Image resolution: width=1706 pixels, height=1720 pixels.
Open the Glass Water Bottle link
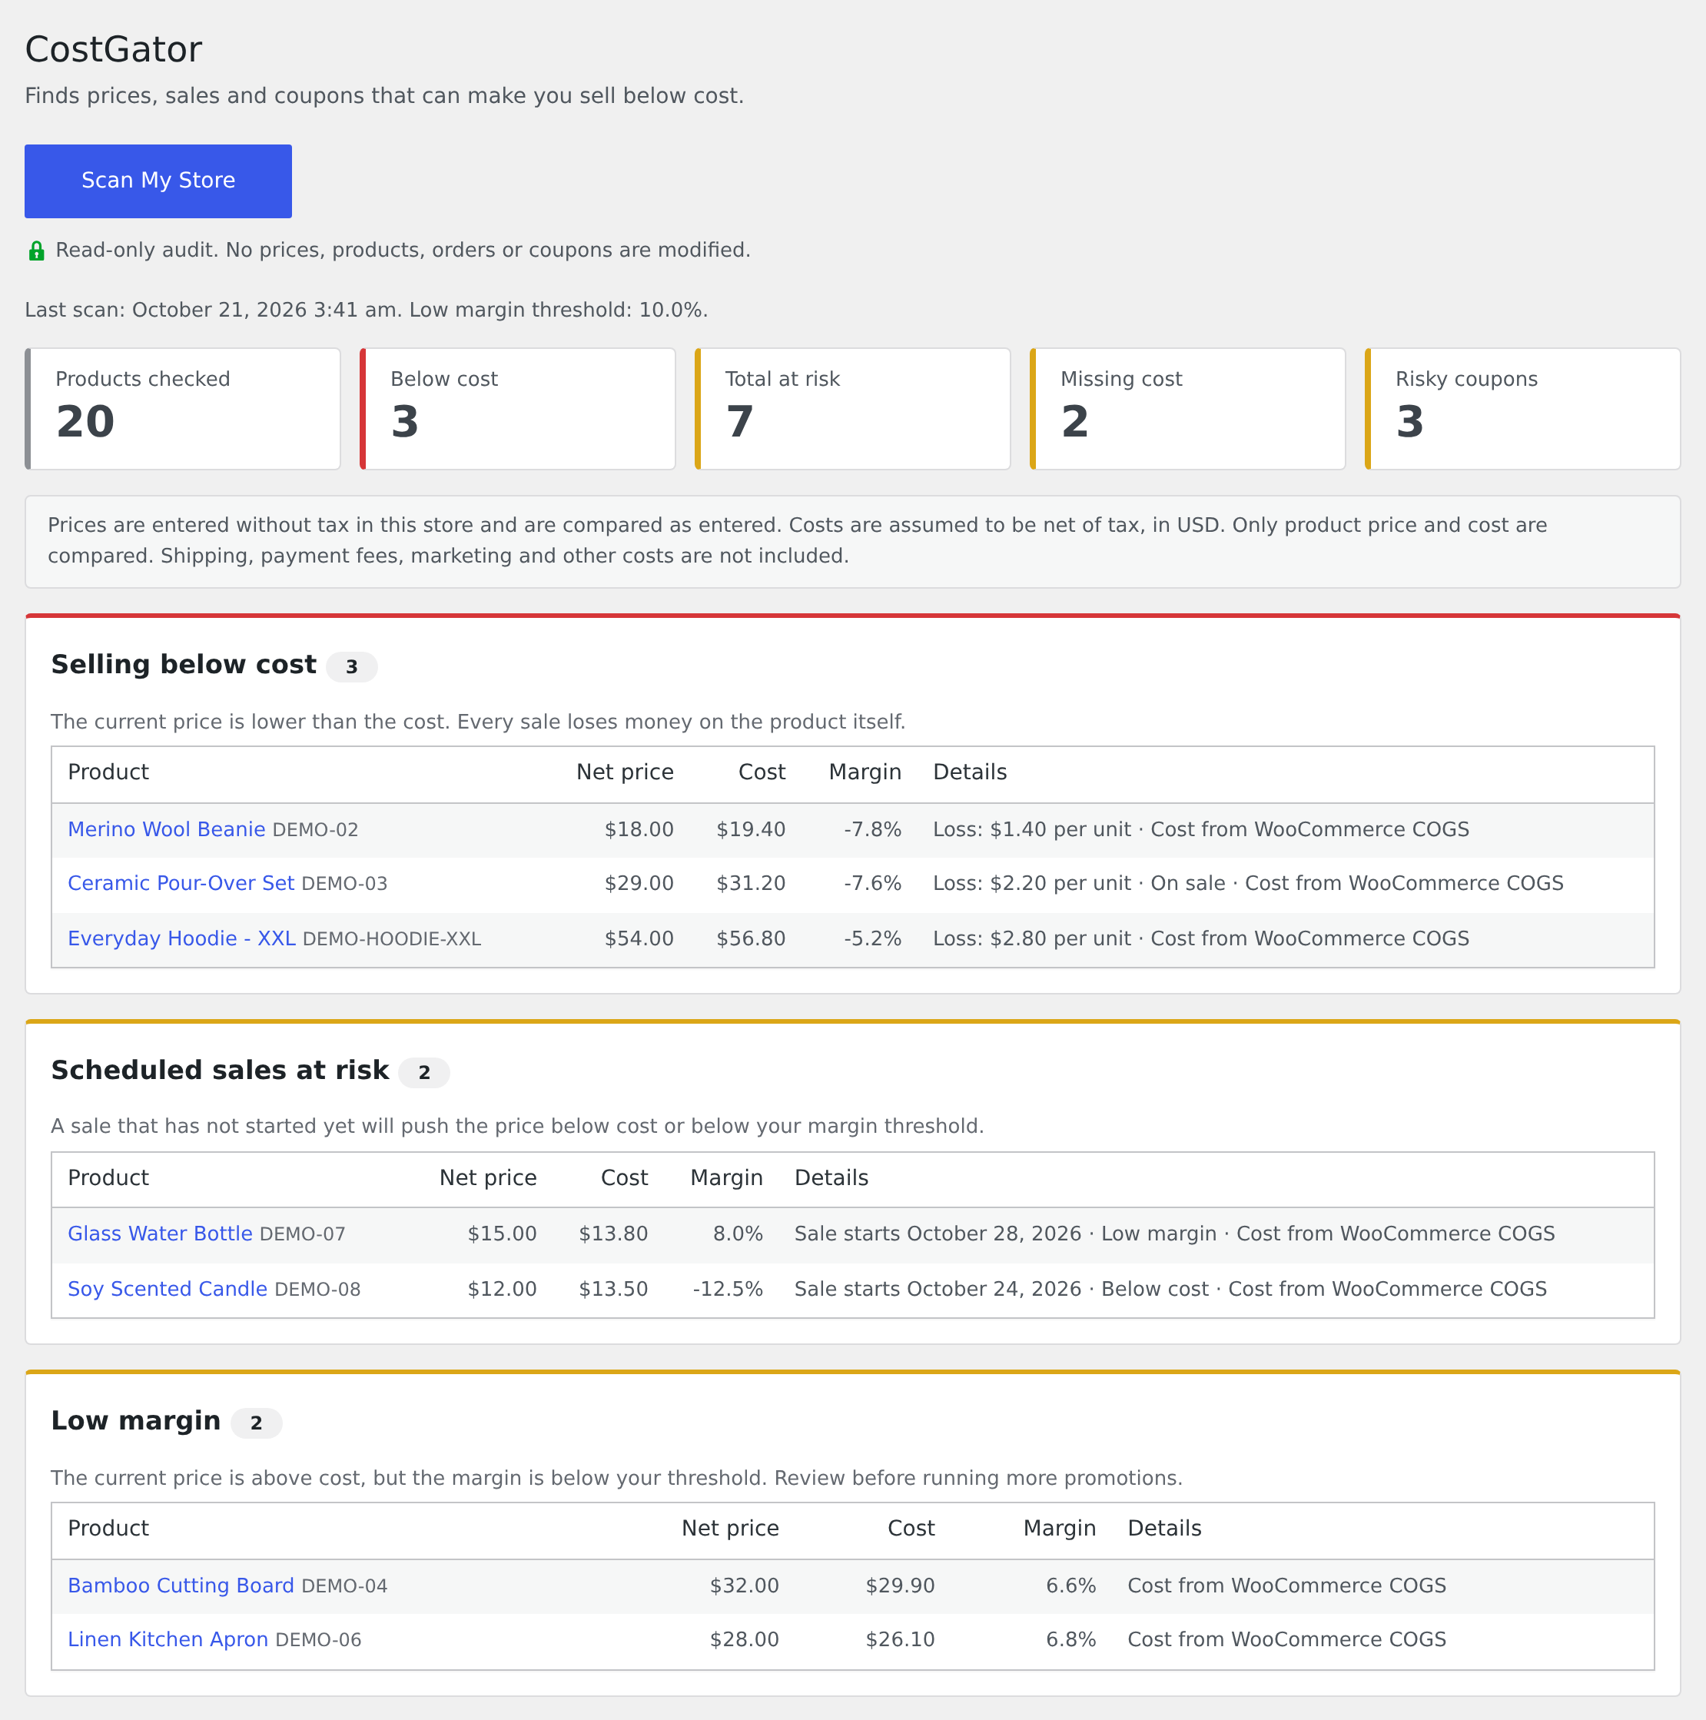[161, 1234]
